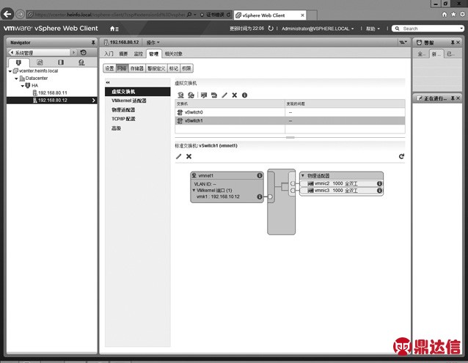Collapse VMkernel ports section under vmnet1
This screenshot has width=468, height=363.
point(194,190)
